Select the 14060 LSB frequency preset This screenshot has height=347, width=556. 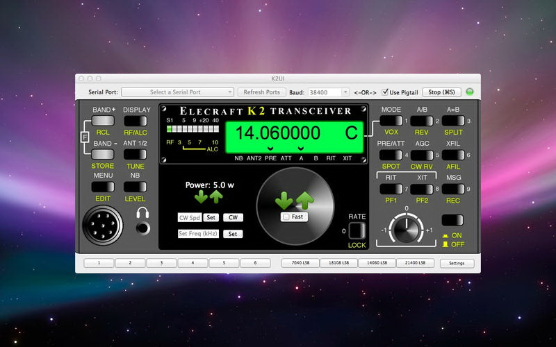pos(377,263)
